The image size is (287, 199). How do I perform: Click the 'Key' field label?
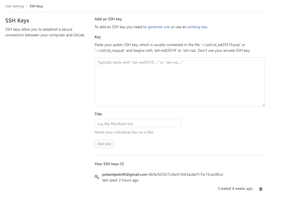pos(98,37)
